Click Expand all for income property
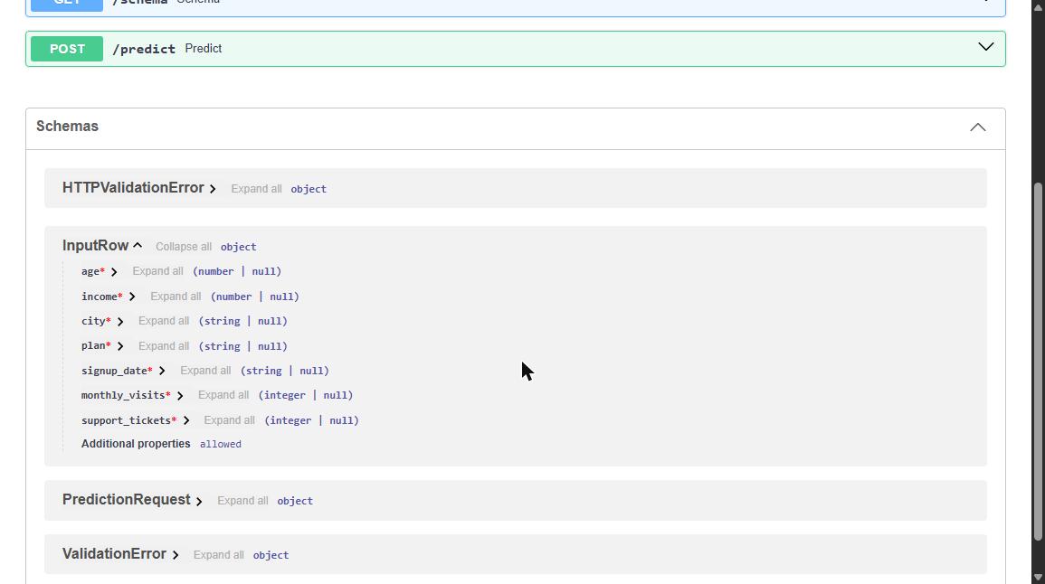The height and width of the screenshot is (584, 1045). (176, 297)
